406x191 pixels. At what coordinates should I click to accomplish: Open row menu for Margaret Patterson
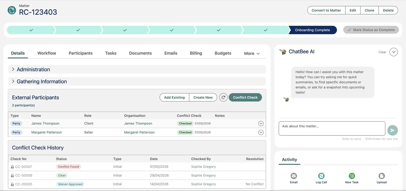pos(261,132)
